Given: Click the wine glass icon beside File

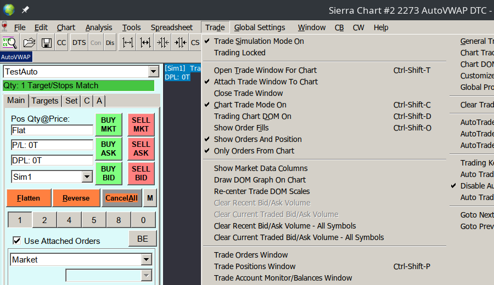Looking at the screenshot, I should coord(4,27).
